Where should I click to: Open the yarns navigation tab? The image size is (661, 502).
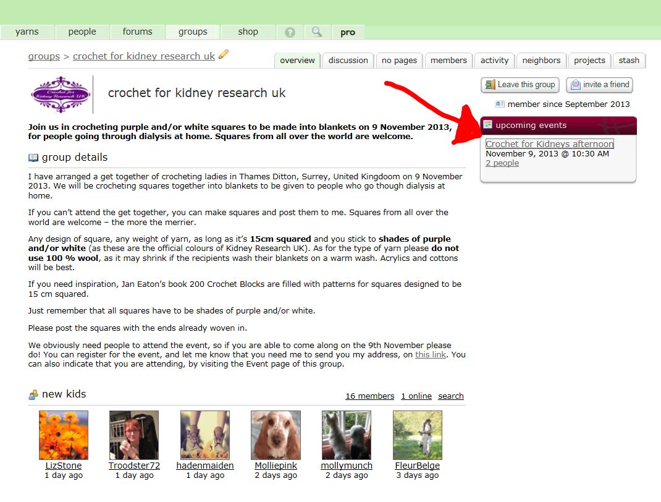point(27,32)
